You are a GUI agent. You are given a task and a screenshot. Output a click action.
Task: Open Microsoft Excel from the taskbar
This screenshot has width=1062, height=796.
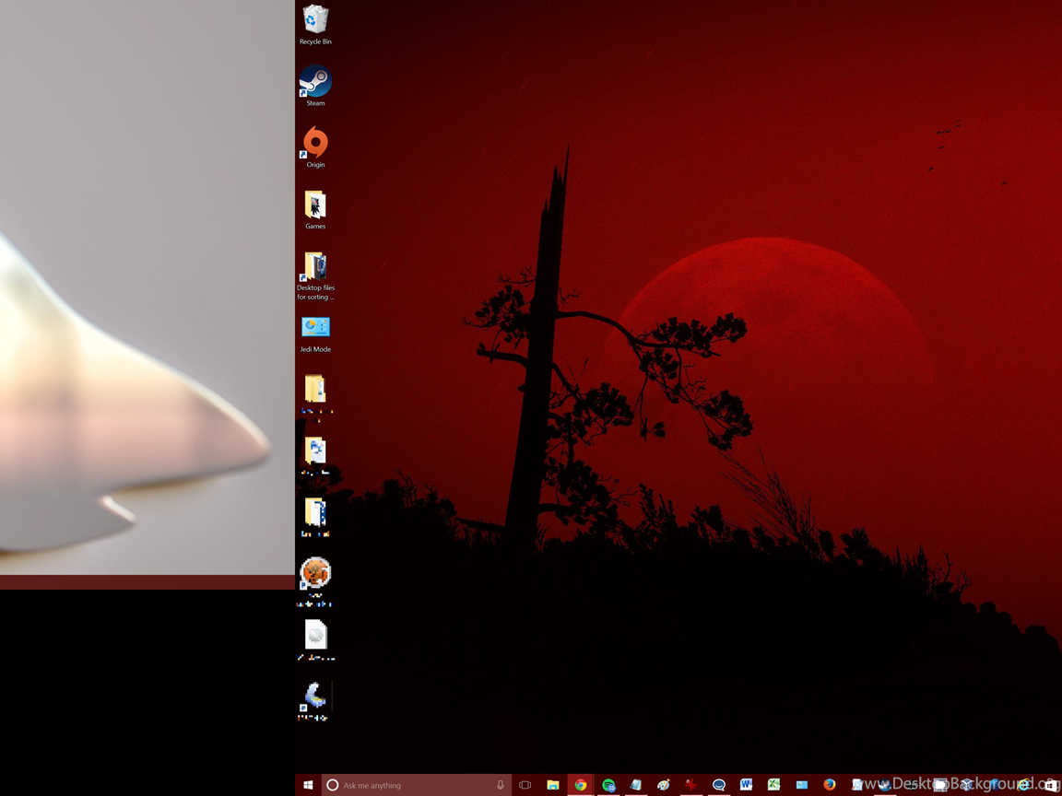773,785
